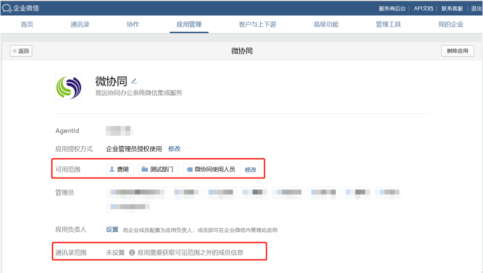This screenshot has height=273, width=483.
Task: Click the 致远协同办公系统微信集成服务 description
Action: point(139,92)
